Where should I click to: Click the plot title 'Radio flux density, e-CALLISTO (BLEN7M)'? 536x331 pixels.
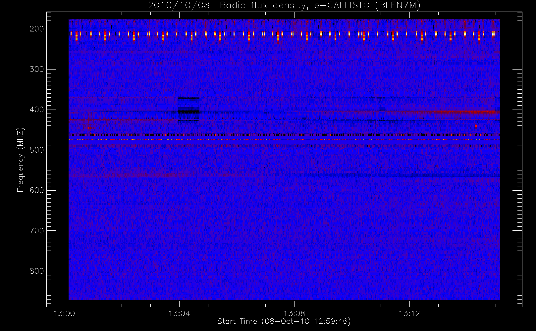tap(320, 6)
